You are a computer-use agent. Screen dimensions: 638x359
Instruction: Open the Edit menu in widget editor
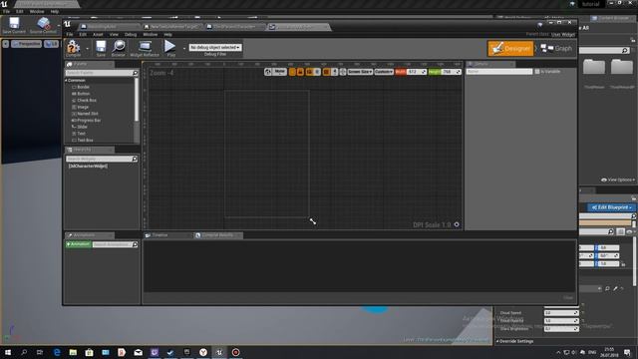click(x=83, y=35)
